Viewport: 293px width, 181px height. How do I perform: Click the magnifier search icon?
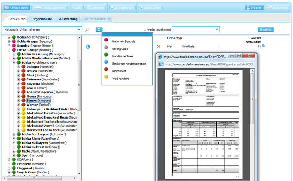pyautogui.click(x=87, y=30)
